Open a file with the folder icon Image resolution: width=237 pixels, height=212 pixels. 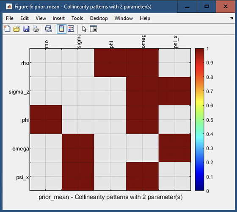click(x=17, y=29)
